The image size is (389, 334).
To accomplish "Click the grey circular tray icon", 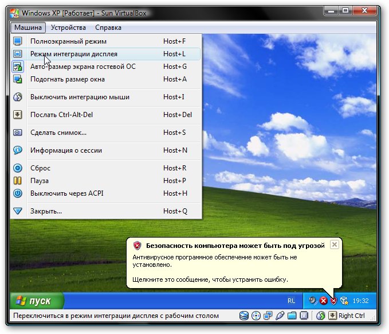I will click(x=313, y=301).
